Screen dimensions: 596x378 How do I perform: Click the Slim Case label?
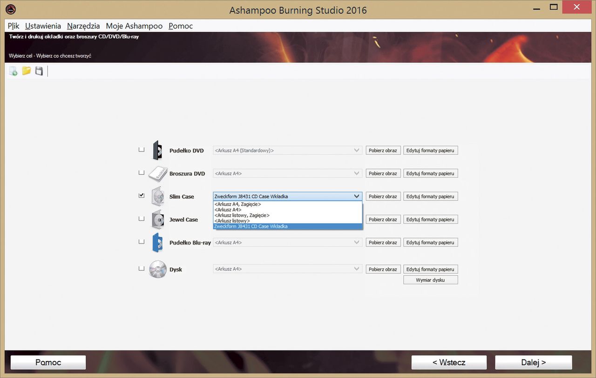tap(182, 197)
